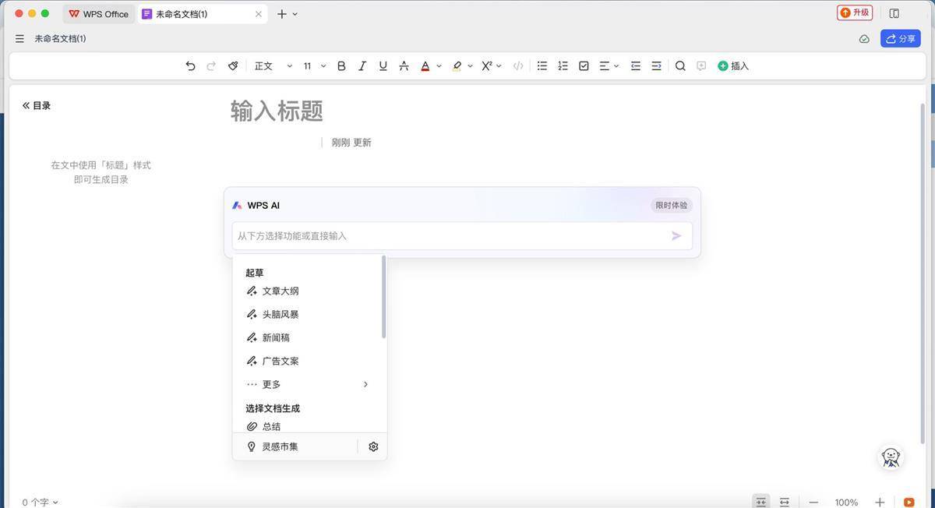Switch to the 未命名文档(1) tab
The height and width of the screenshot is (508, 935).
(201, 14)
